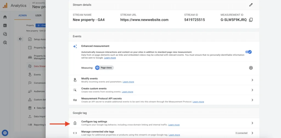Image resolution: width=281 pixels, height=138 pixels.
Task: Click the Custom definitions shapes icon
Action: tap(30, 100)
